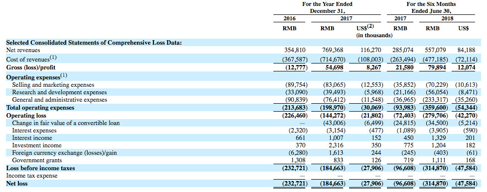
Task: Click the 'Investment income' label
Action: [37, 145]
